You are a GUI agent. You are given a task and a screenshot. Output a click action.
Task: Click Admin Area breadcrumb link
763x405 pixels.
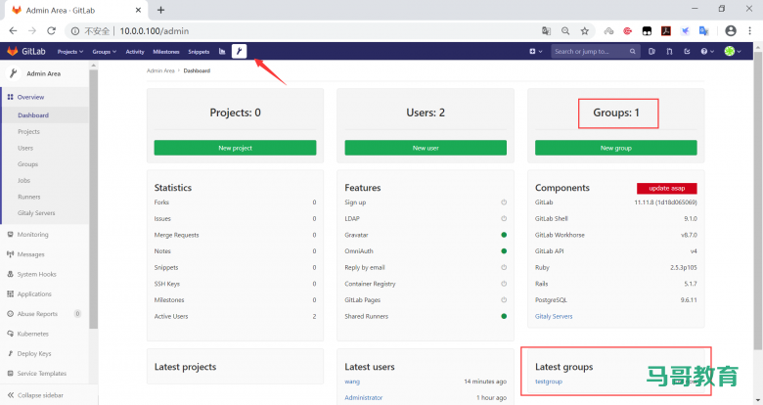pos(160,70)
